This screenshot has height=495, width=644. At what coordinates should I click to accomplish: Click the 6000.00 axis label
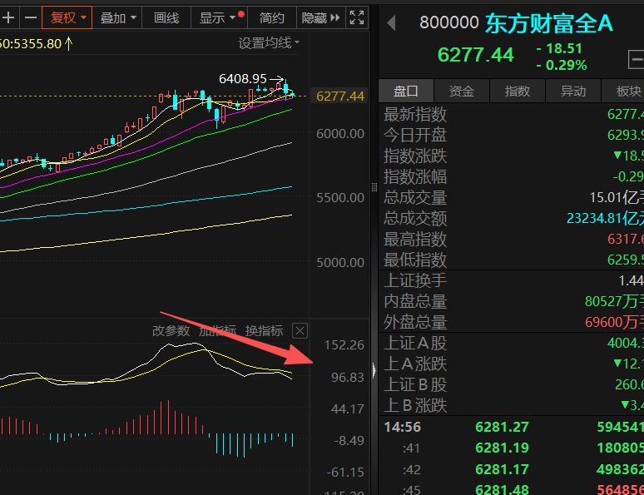pyautogui.click(x=339, y=134)
